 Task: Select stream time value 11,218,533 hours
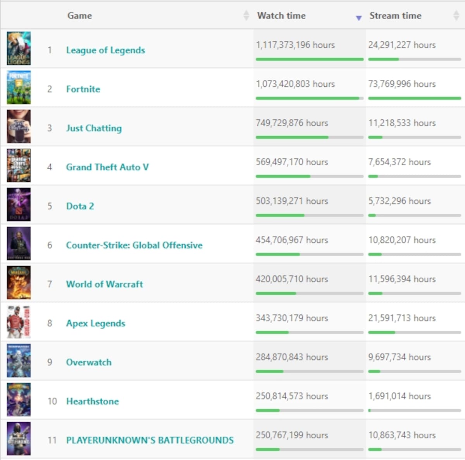click(x=402, y=123)
